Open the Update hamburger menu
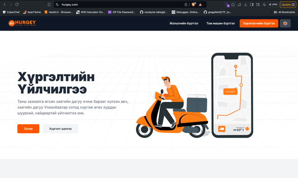This screenshot has width=298, height=178. point(288,5)
